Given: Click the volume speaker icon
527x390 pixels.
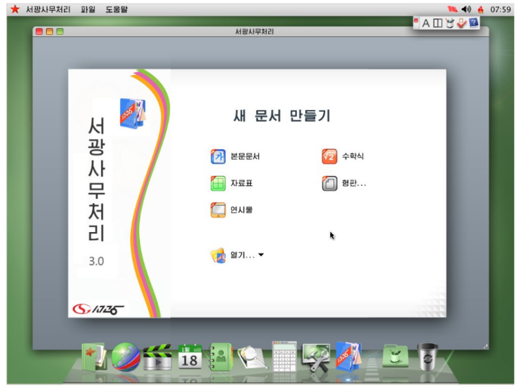Looking at the screenshot, I should pos(466,10).
